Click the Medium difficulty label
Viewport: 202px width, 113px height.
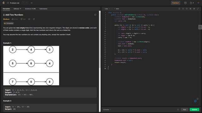click(x=6, y=19)
